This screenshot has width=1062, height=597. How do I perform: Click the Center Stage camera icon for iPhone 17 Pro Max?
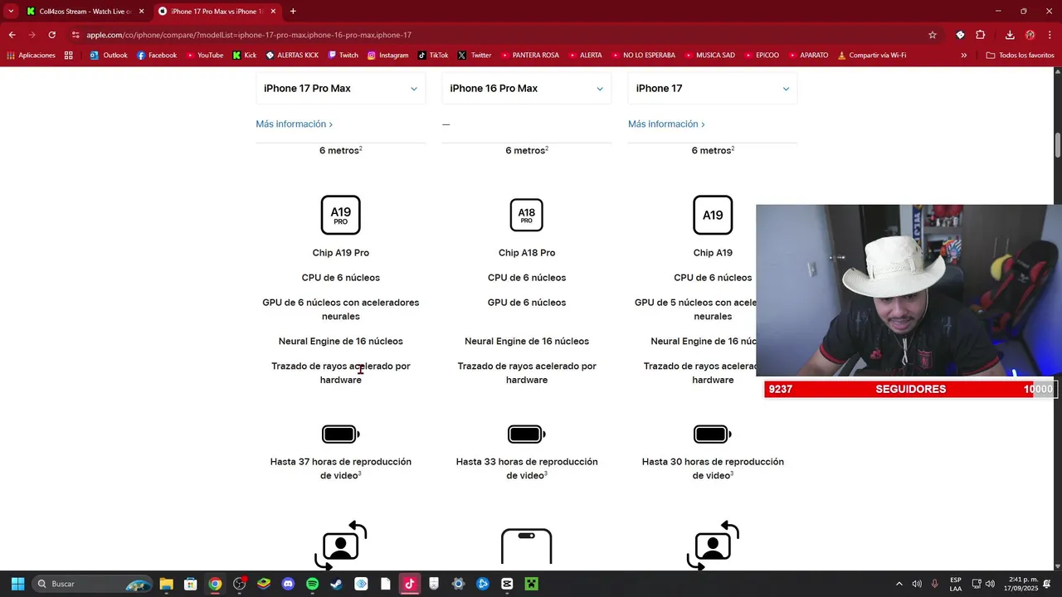pyautogui.click(x=340, y=546)
